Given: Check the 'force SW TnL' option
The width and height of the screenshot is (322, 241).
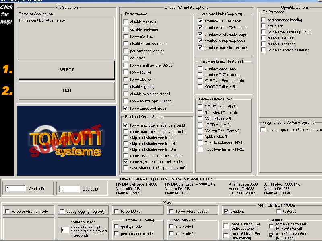Looking at the screenshot, I should point(126,36).
